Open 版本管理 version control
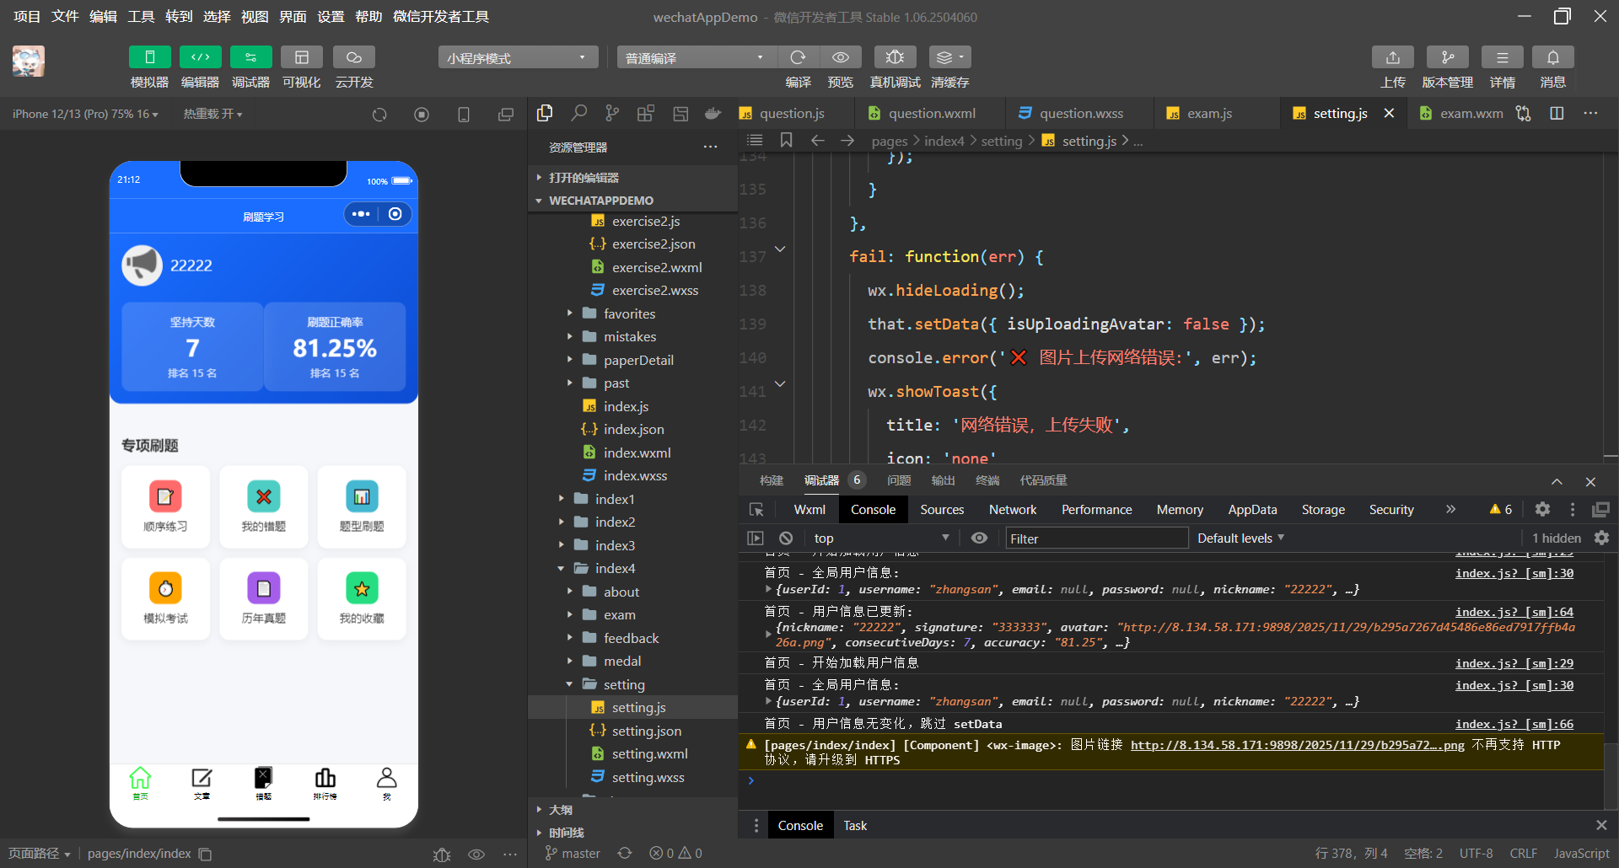Image resolution: width=1619 pixels, height=868 pixels. pyautogui.click(x=1448, y=57)
